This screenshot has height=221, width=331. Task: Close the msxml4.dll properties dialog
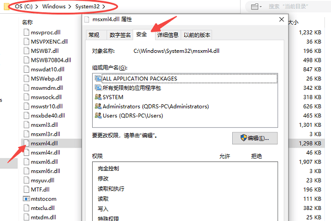[x=281, y=19]
